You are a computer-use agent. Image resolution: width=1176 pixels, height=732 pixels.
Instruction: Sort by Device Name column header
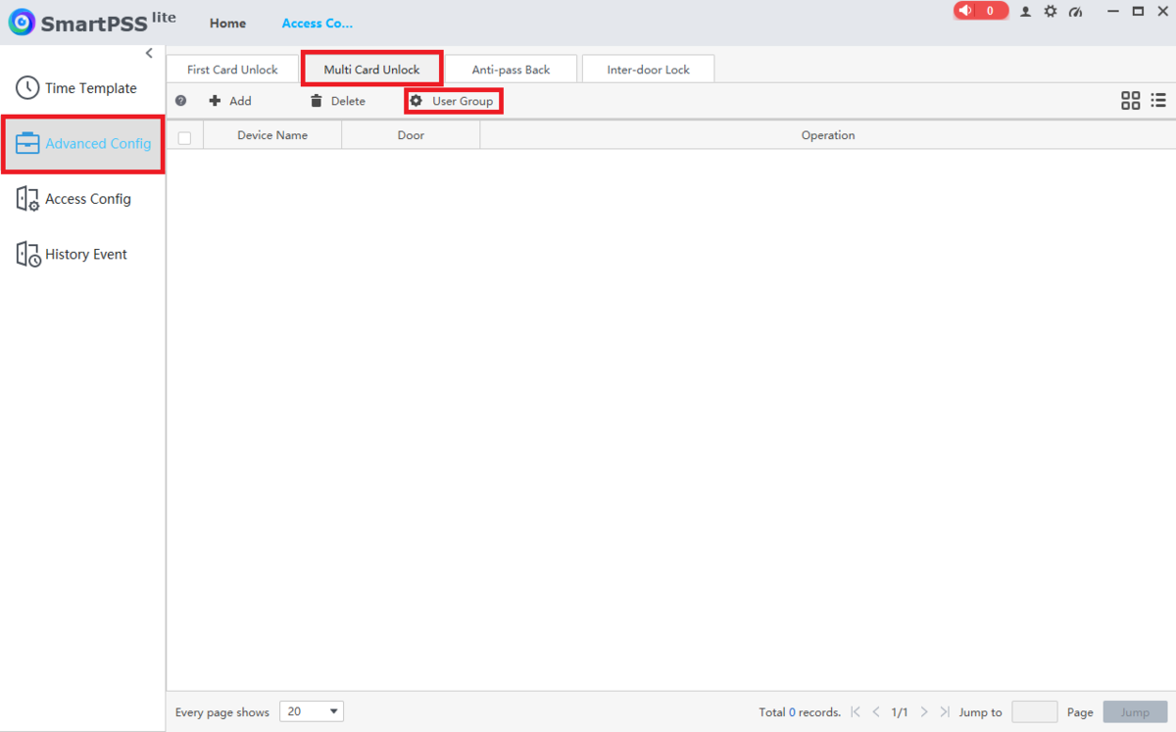coord(272,135)
